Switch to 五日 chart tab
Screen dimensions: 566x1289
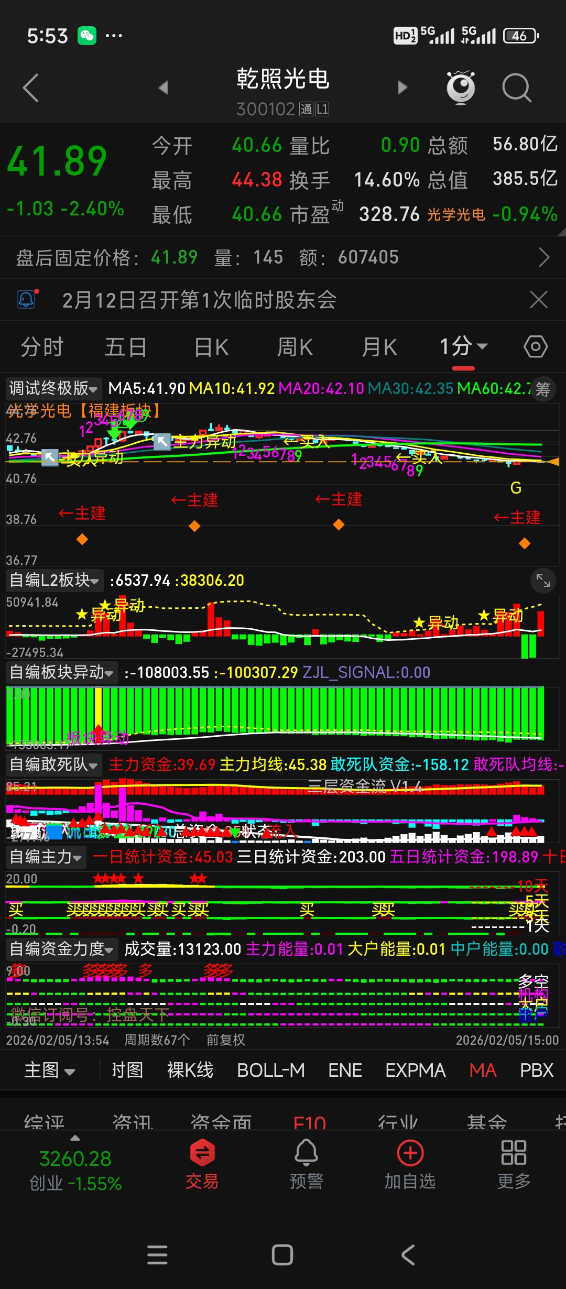126,347
